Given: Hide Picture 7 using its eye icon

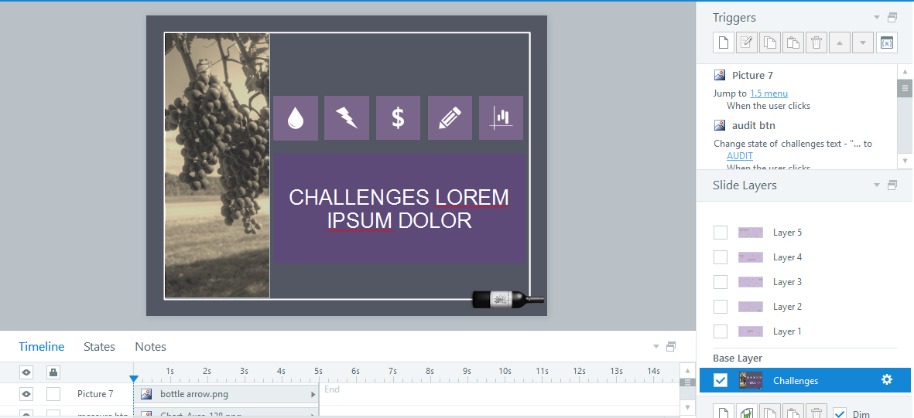Looking at the screenshot, I should (x=26, y=394).
